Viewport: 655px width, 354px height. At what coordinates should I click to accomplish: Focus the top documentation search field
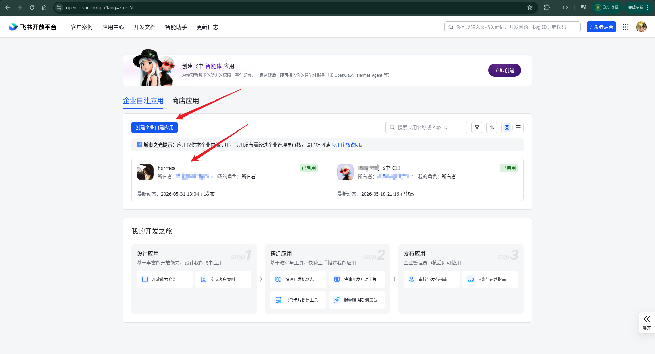click(512, 27)
